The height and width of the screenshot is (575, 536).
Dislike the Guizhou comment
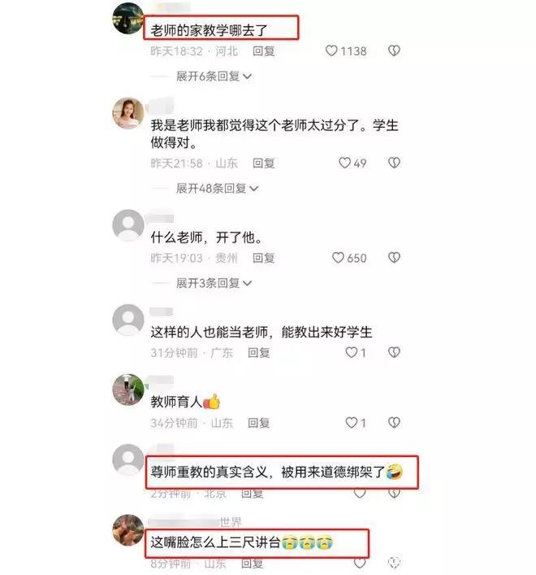coord(394,258)
